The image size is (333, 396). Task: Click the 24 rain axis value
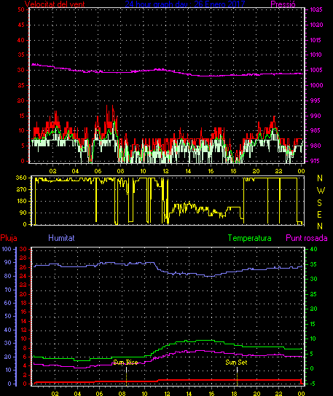pos(23,276)
